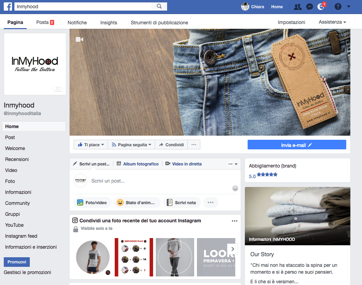Open Foto in the sidebar
362x285 pixels.
click(x=10, y=181)
